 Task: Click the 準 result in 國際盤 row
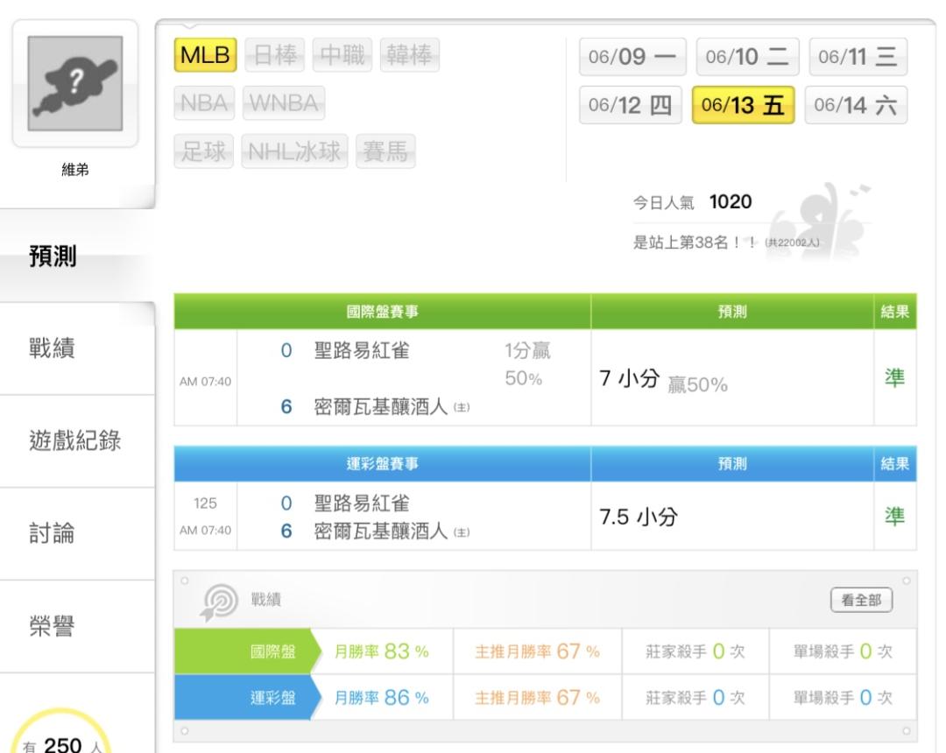point(894,378)
